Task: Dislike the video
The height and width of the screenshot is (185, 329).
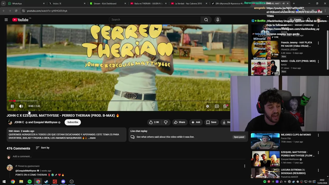Action: 166,122
